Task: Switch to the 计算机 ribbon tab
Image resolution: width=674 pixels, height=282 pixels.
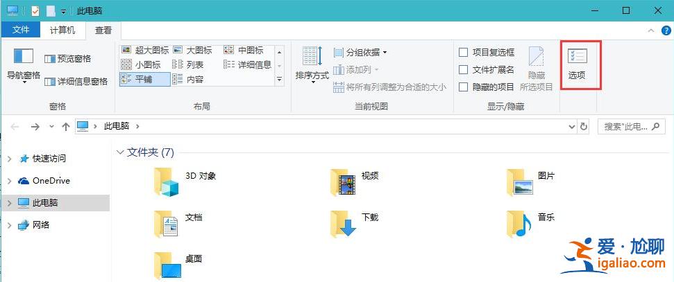Action: (63, 30)
